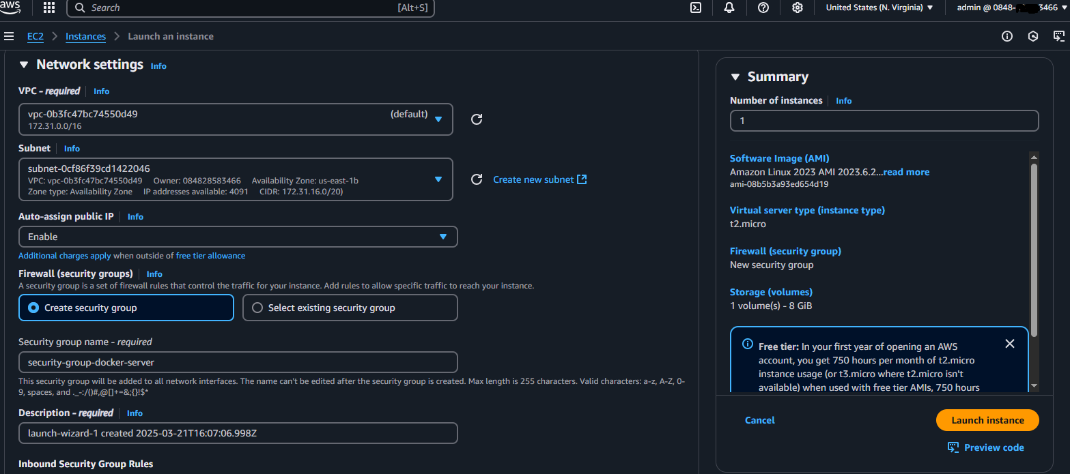Open the notifications bell
Screen dimensions: 1070x474
pyautogui.click(x=729, y=8)
